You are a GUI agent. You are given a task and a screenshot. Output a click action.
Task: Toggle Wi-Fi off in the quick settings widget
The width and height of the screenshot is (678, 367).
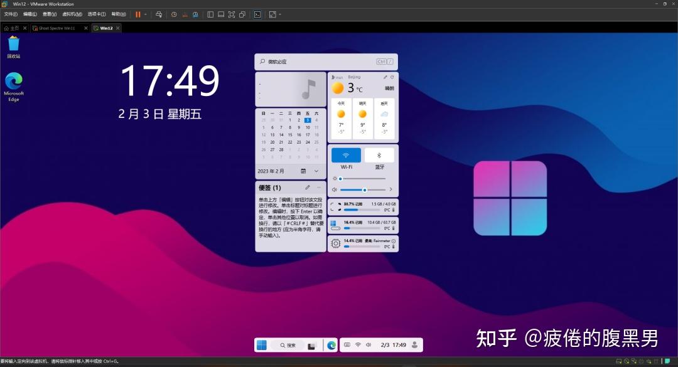pyautogui.click(x=345, y=154)
